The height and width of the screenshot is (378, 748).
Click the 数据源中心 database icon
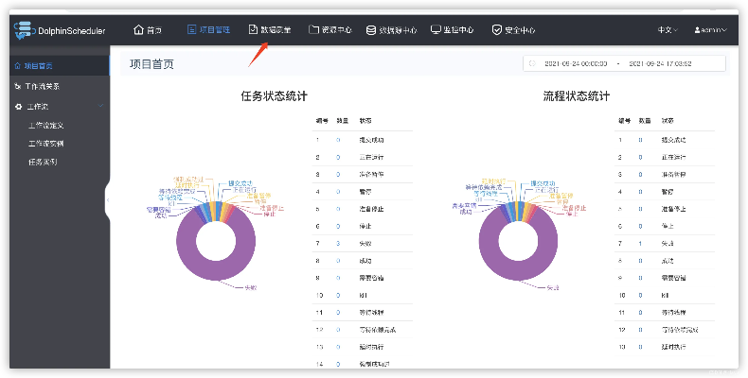click(x=370, y=29)
